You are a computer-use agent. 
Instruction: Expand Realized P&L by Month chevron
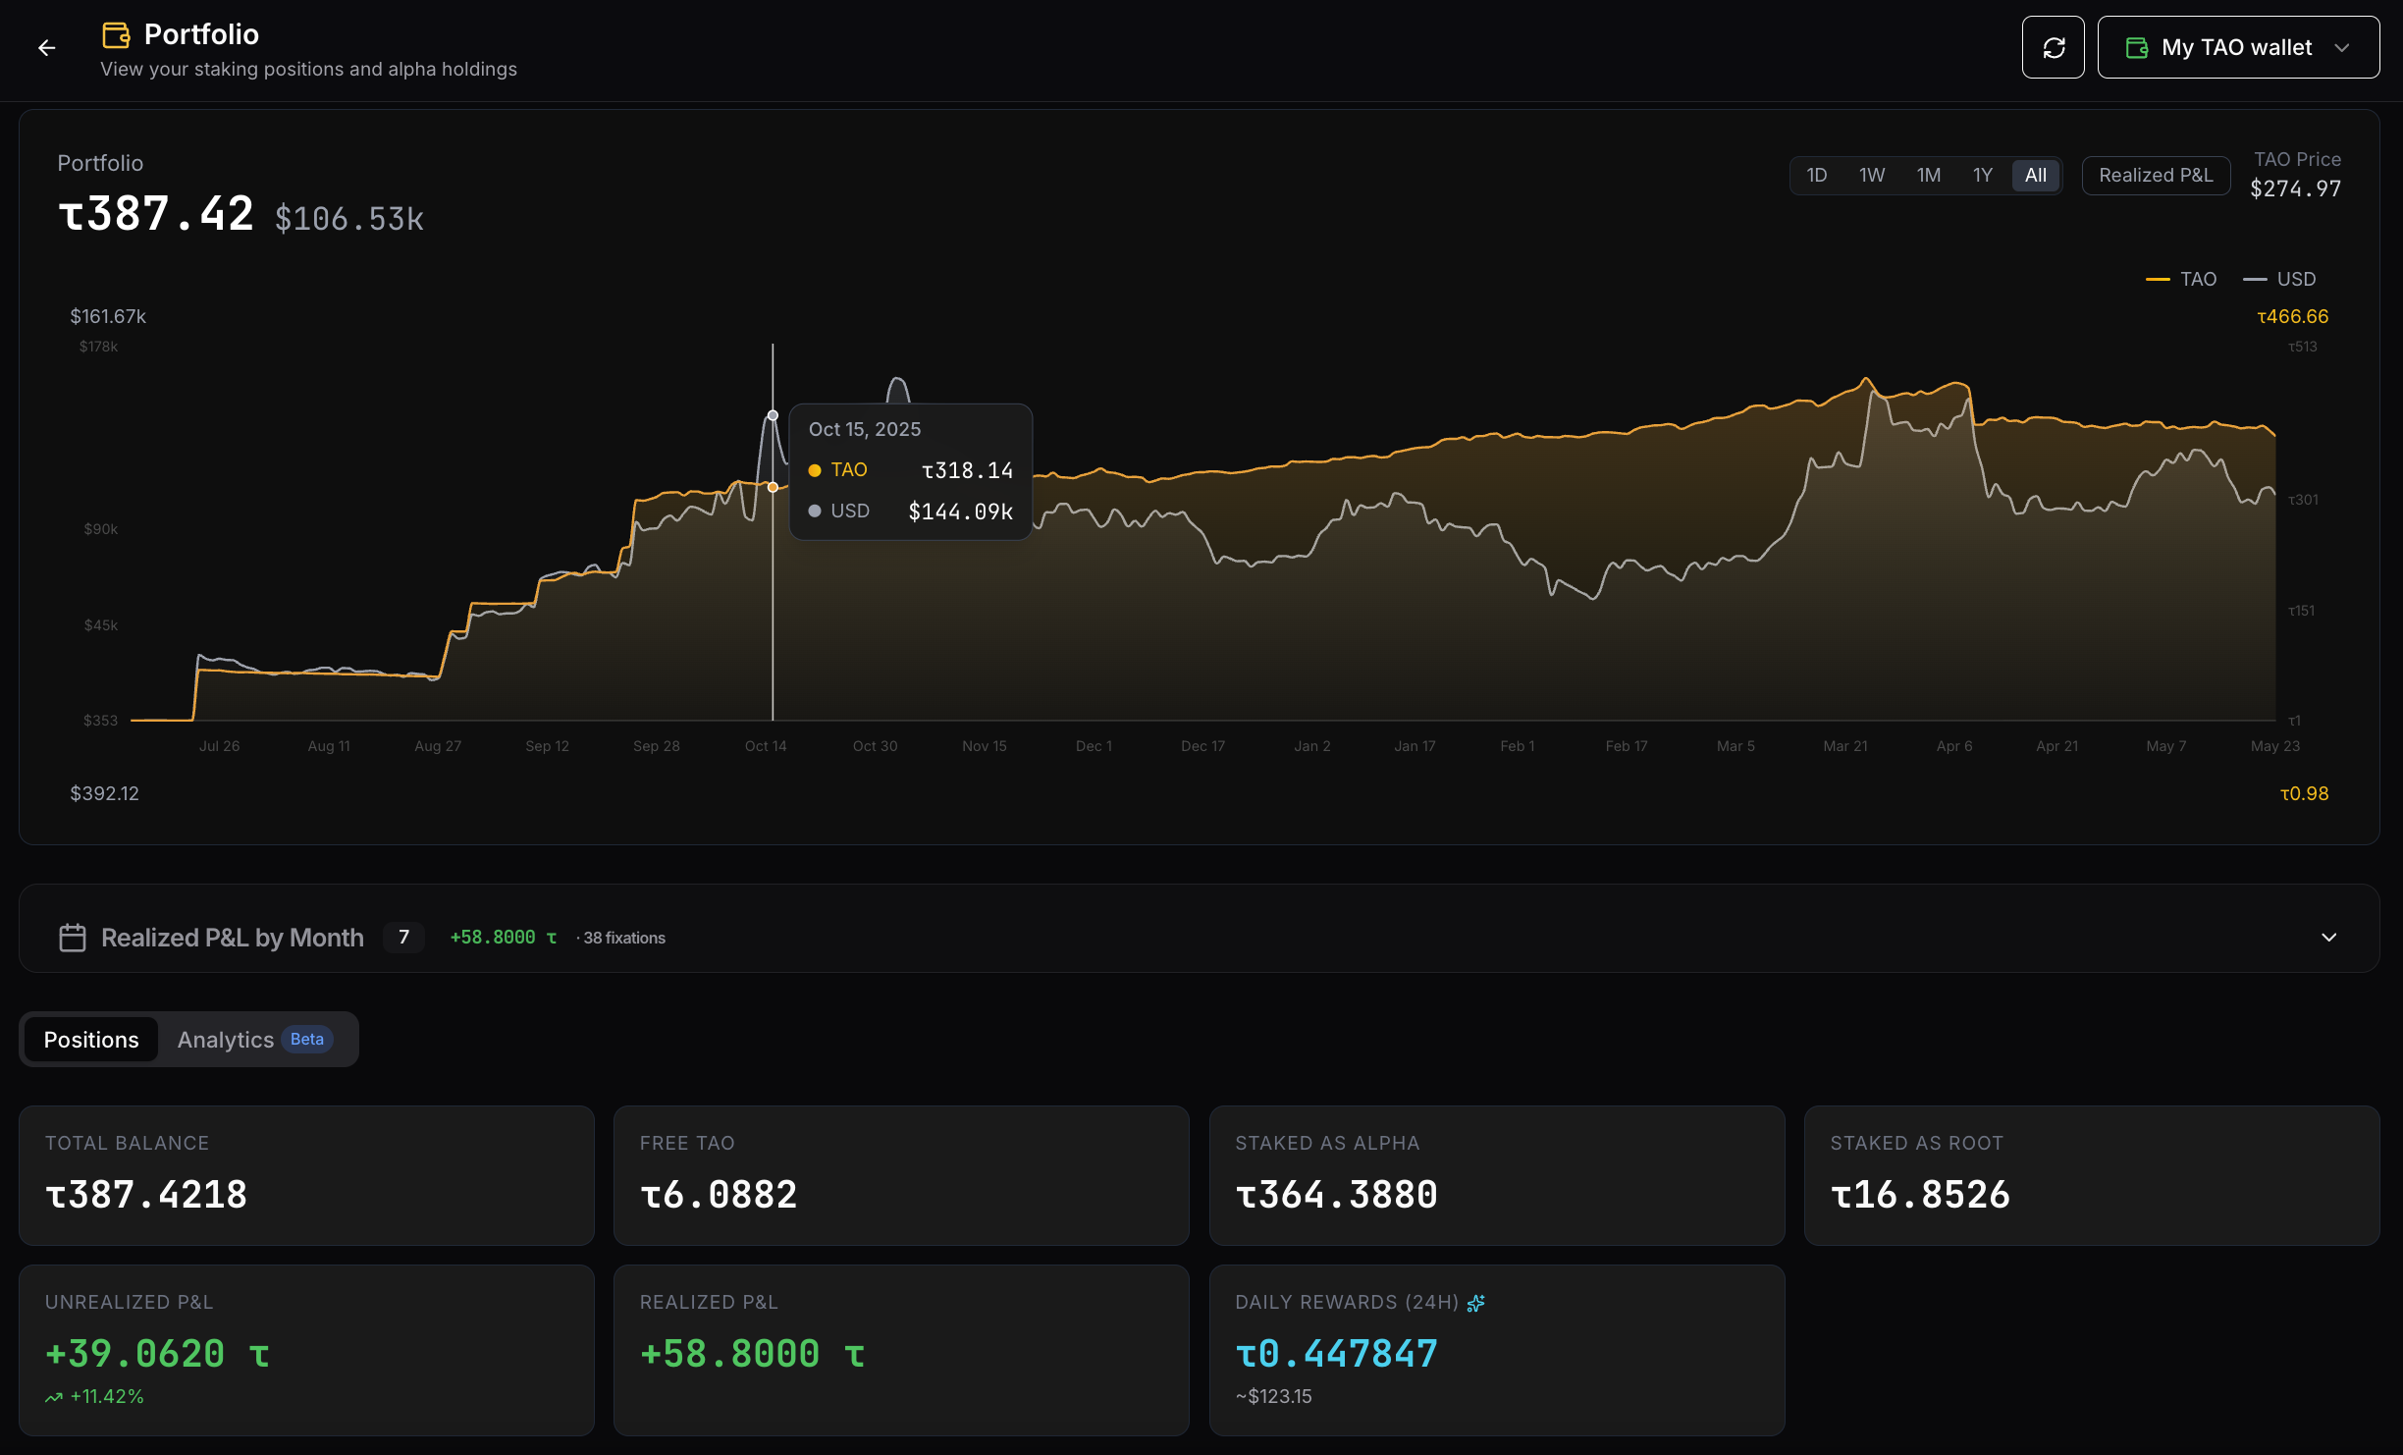click(2328, 938)
